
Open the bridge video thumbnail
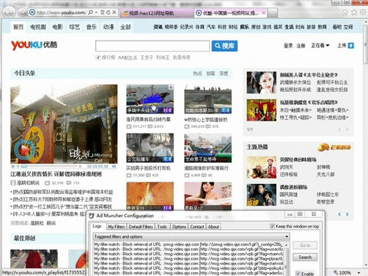pyautogui.click(x=208, y=99)
